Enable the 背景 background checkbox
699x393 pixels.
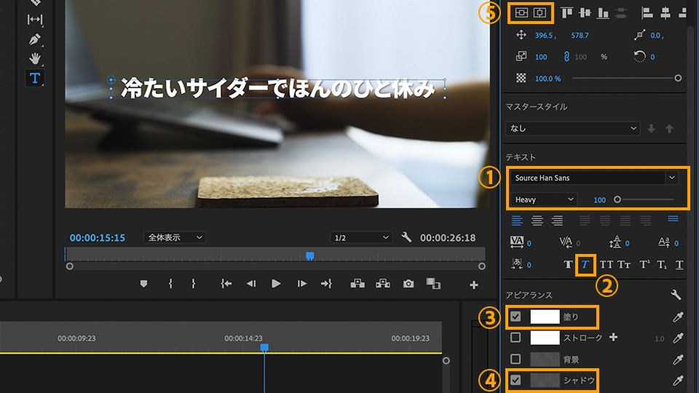[516, 359]
